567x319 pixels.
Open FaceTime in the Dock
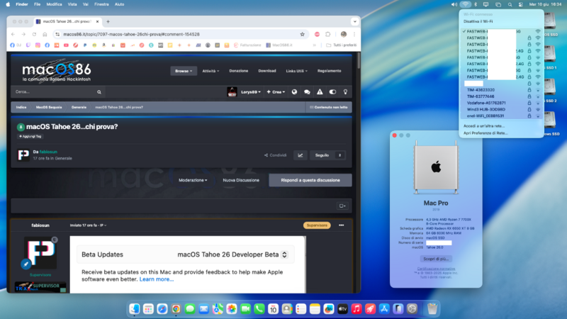(x=245, y=309)
